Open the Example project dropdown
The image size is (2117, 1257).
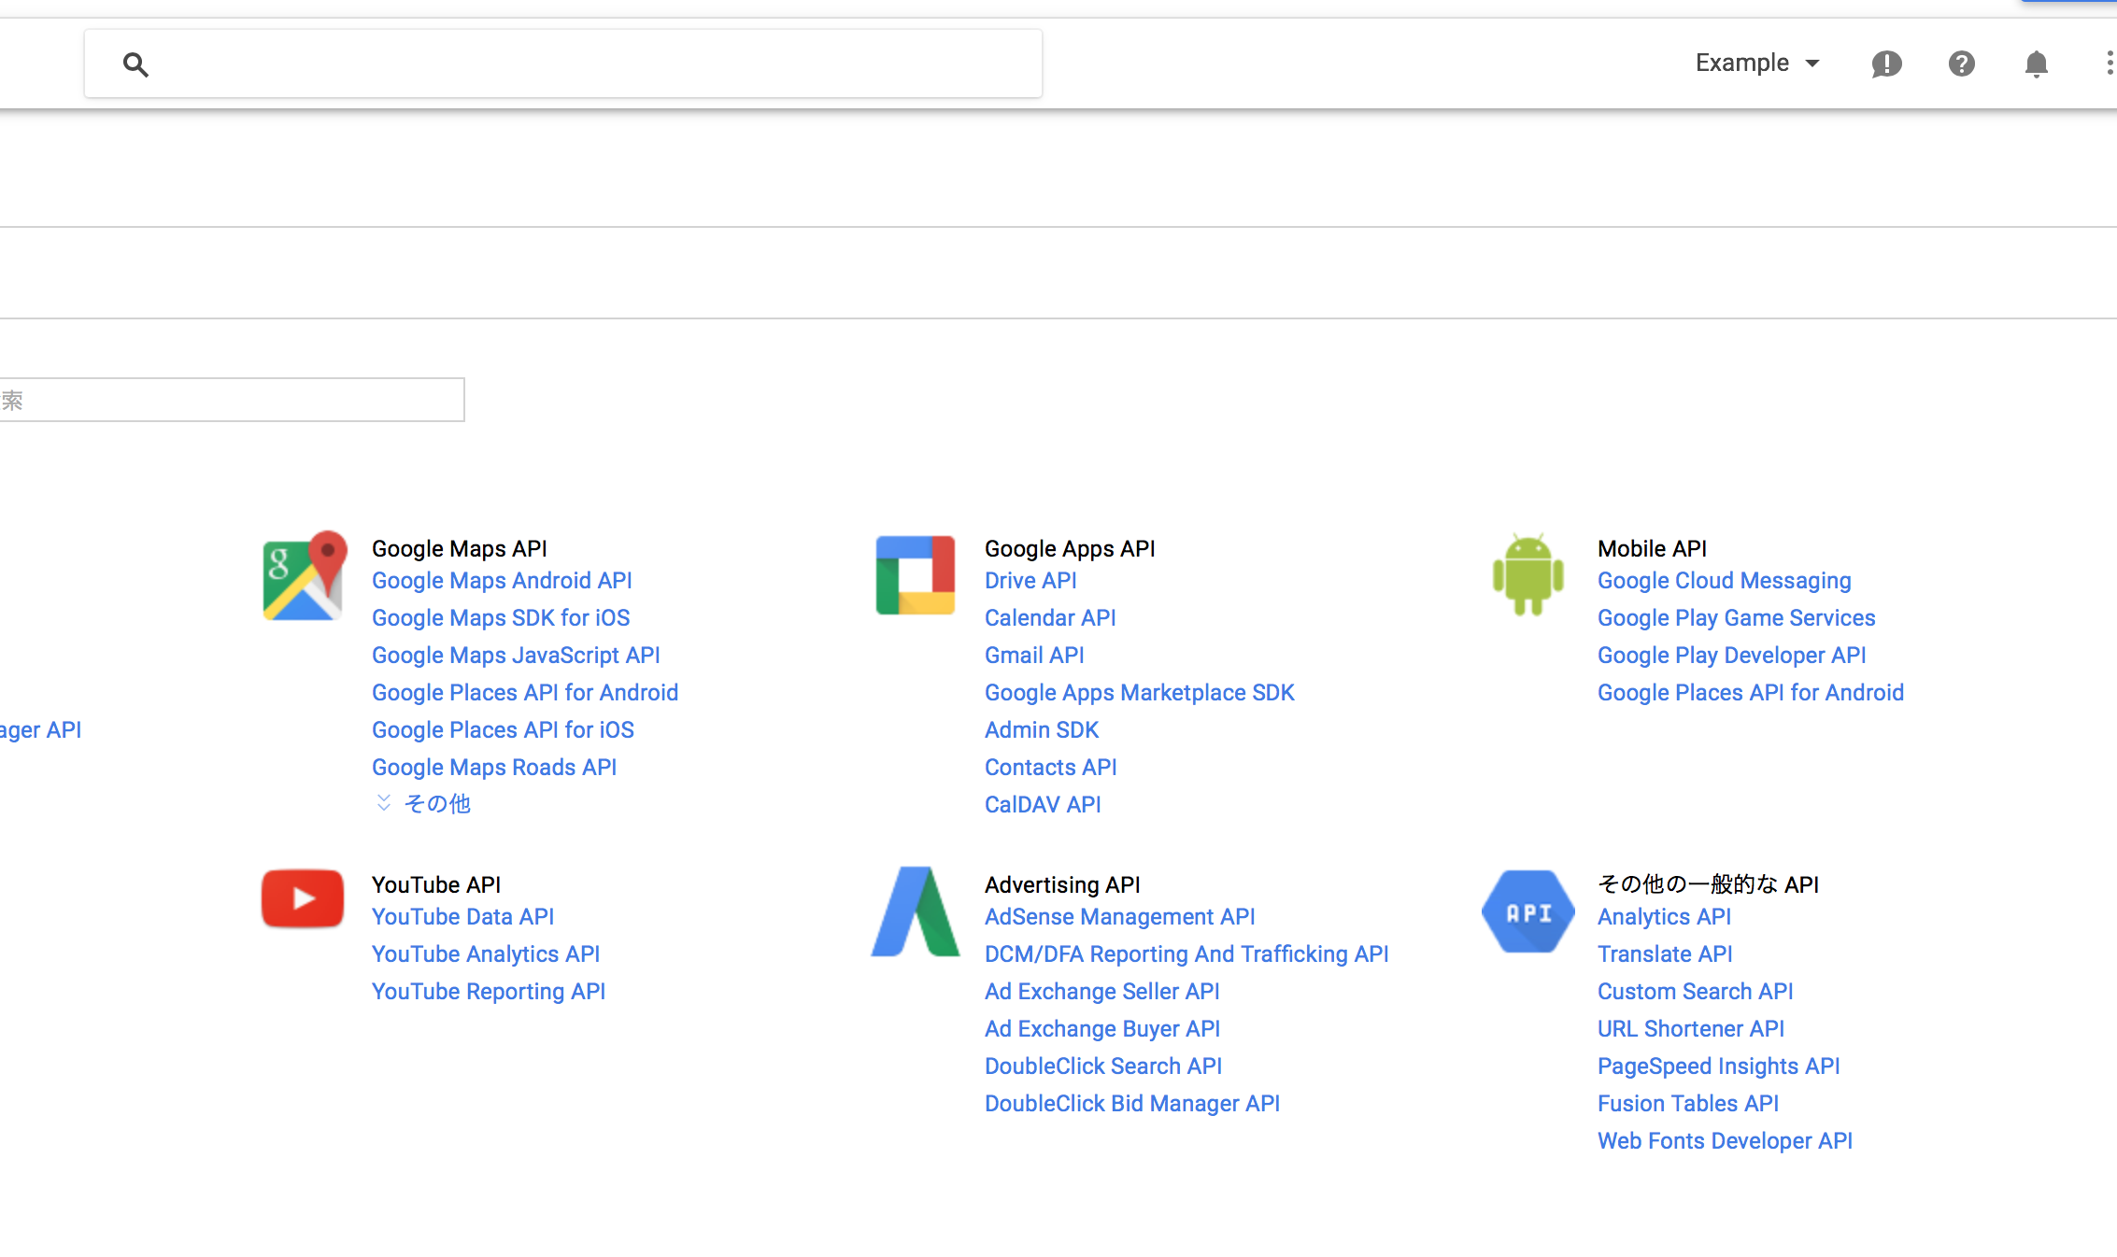1761,63
